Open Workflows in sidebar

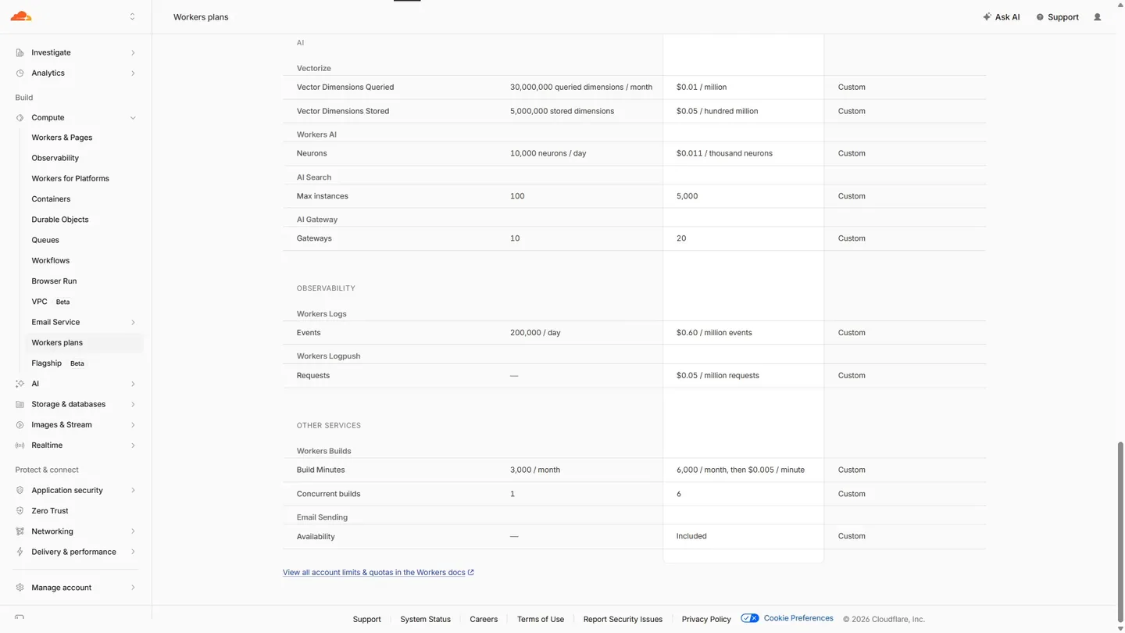pyautogui.click(x=51, y=260)
